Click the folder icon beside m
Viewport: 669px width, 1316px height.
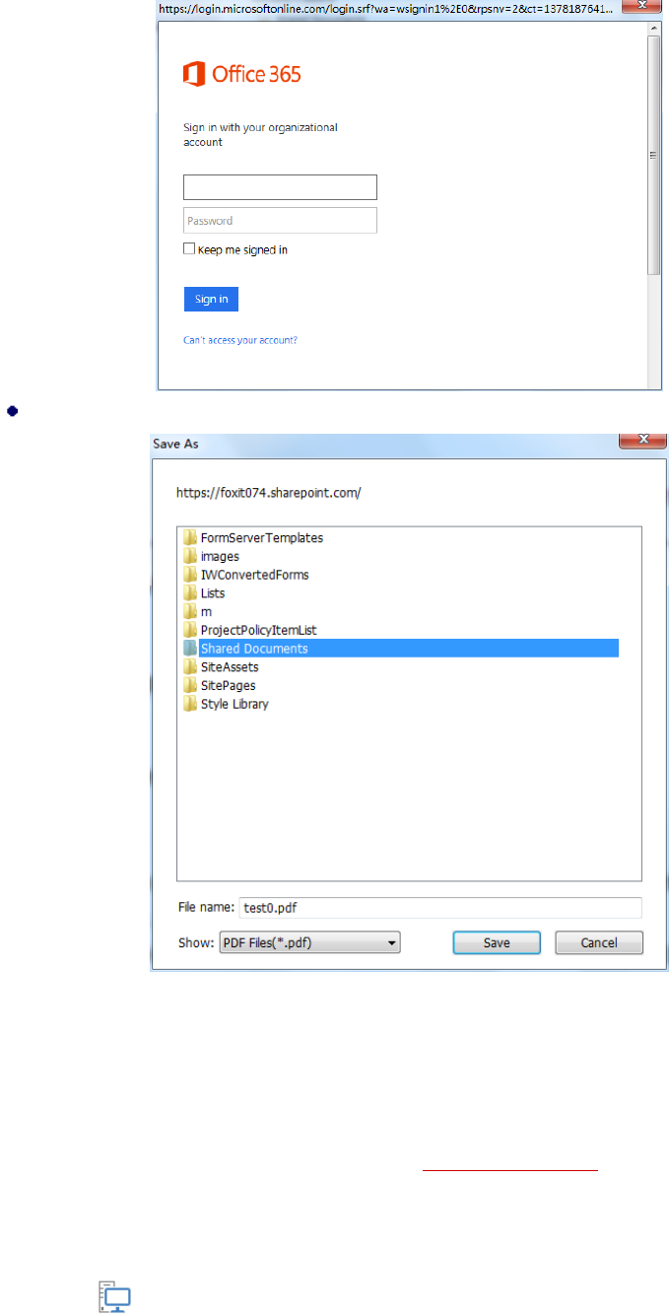(x=190, y=612)
